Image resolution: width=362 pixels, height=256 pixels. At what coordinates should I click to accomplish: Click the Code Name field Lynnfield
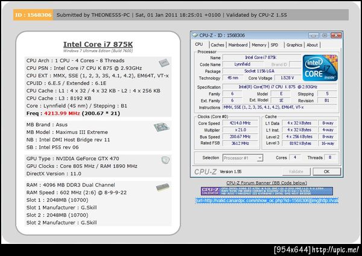[242, 64]
